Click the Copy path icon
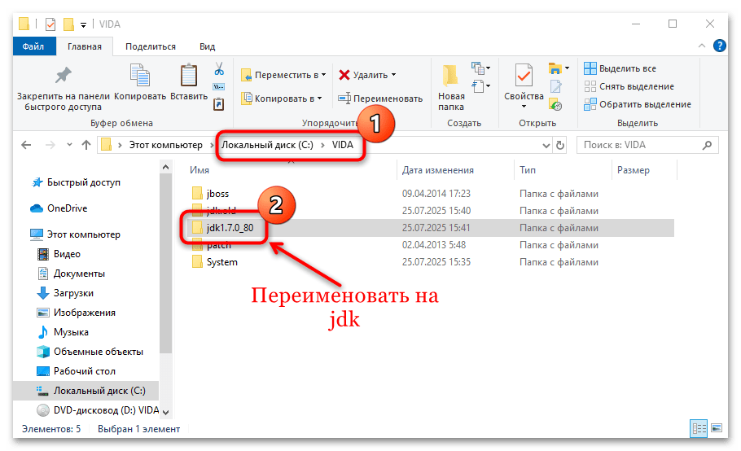This screenshot has height=451, width=741. click(x=219, y=87)
